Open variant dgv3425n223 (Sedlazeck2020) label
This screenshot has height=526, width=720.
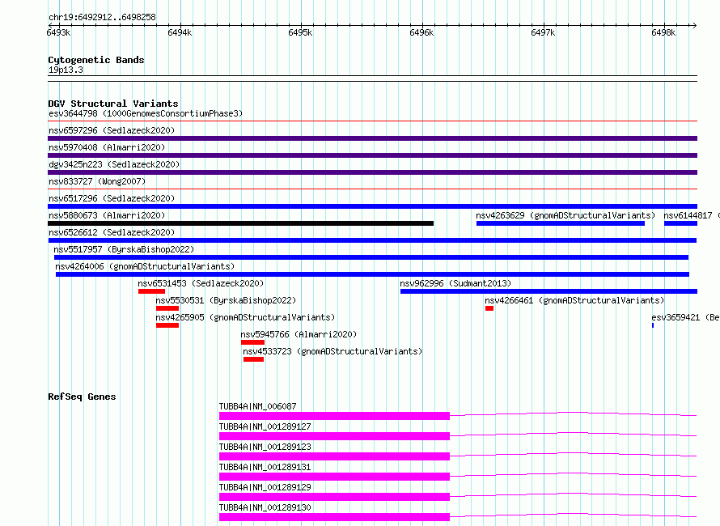[x=114, y=164]
